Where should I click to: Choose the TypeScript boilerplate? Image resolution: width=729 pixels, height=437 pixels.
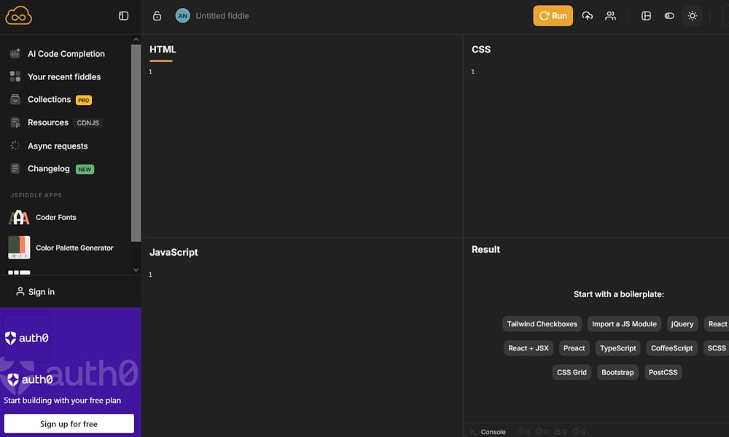[618, 348]
